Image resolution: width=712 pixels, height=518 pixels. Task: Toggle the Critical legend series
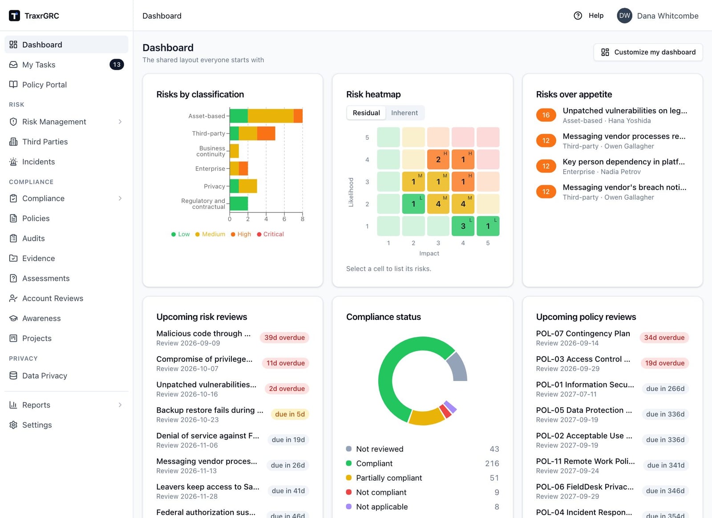click(270, 234)
